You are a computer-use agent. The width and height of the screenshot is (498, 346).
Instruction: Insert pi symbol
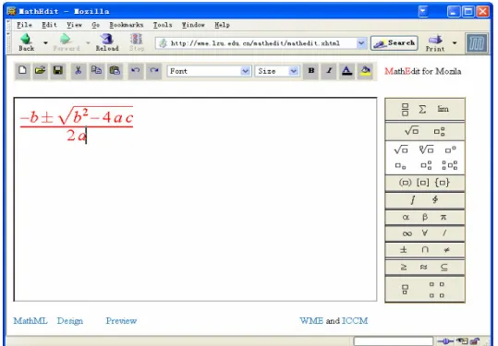point(443,217)
